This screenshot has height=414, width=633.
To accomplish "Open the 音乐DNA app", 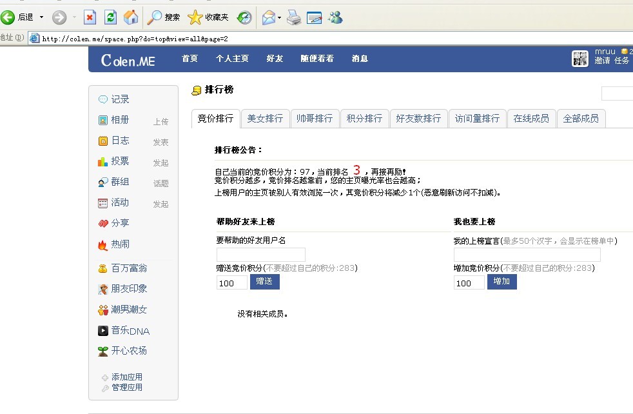I will point(130,331).
